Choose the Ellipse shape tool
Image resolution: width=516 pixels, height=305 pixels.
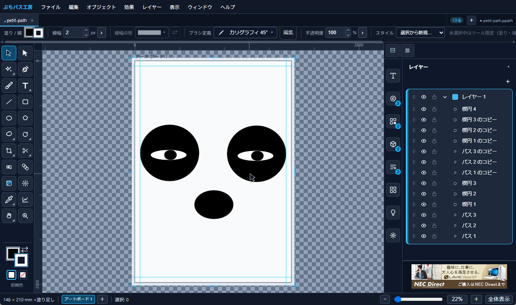click(x=9, y=118)
